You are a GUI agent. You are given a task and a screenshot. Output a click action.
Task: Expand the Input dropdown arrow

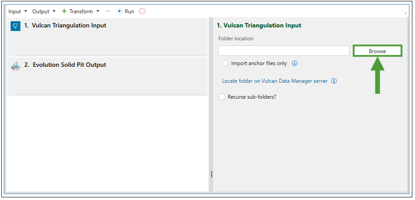26,12
